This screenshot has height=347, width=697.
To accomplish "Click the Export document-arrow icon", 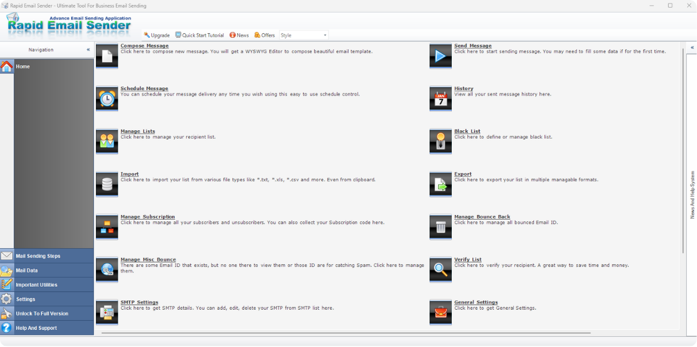I will [440, 184].
